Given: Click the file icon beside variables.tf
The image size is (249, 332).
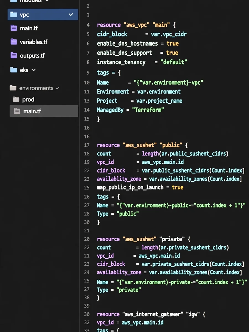Looking at the screenshot, I should click(14, 42).
